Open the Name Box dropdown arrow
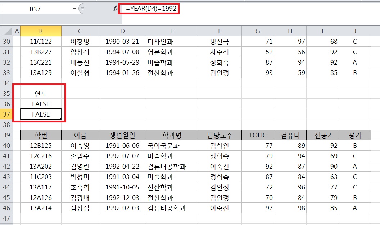This screenshot has width=380, height=225. tap(74, 9)
